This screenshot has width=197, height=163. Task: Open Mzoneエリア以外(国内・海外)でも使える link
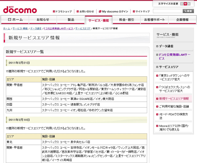click(173, 128)
